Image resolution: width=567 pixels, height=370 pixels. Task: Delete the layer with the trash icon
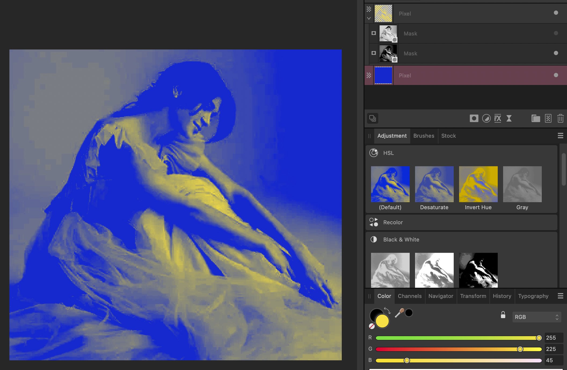tap(560, 118)
